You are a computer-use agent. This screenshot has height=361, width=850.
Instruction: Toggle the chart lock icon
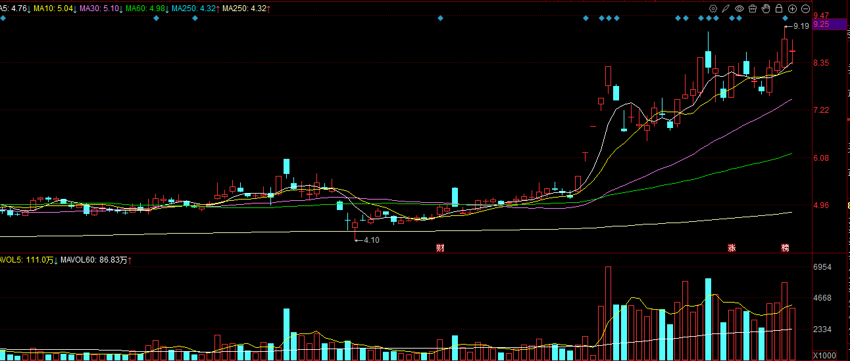[779, 9]
